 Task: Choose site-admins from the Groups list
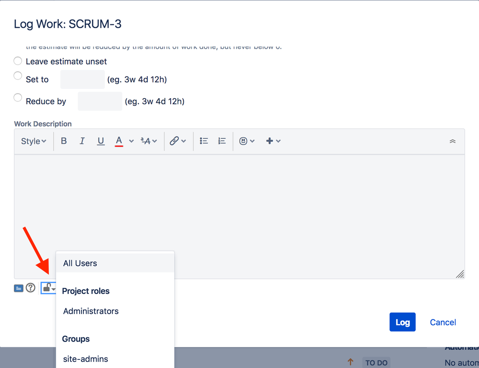click(85, 359)
